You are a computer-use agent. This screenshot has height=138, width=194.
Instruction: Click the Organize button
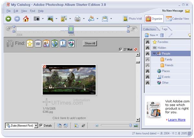tap(154, 19)
